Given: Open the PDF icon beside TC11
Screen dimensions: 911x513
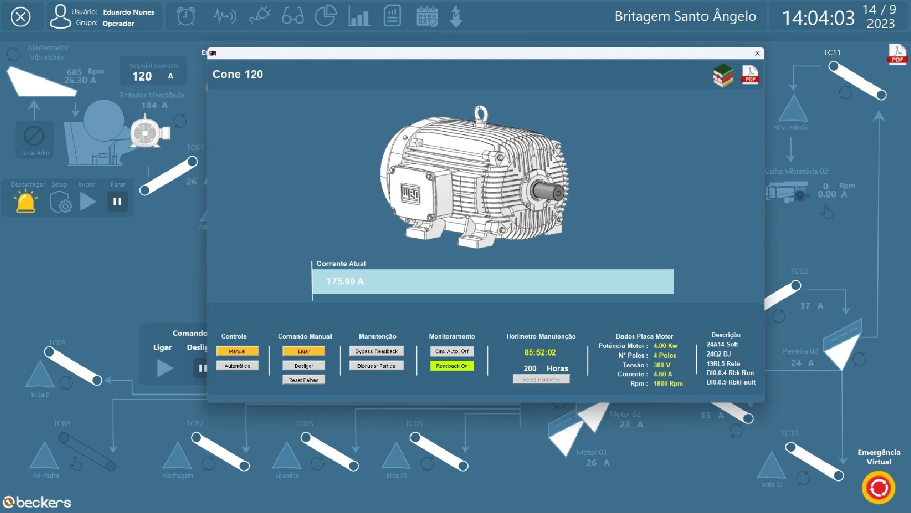Looking at the screenshot, I should pos(897,54).
